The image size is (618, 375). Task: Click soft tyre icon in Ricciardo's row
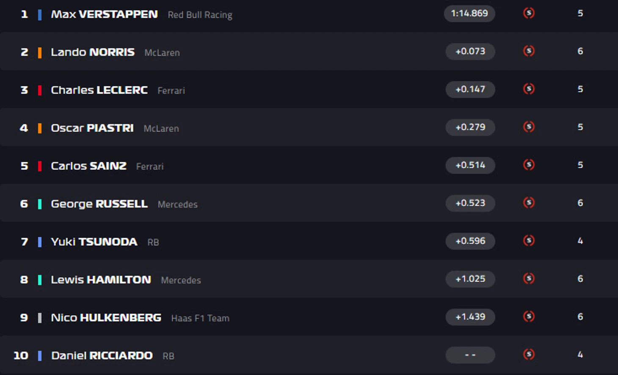[529, 355]
